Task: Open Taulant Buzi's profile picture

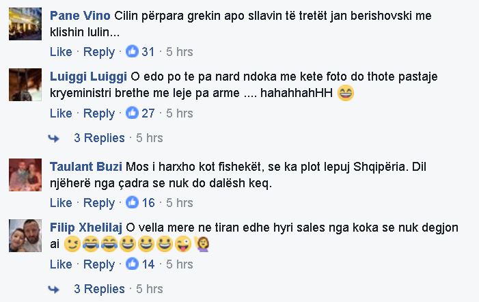Action: click(26, 176)
